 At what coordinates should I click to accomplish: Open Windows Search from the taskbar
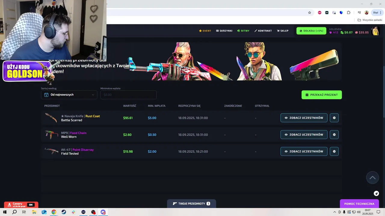(14, 212)
